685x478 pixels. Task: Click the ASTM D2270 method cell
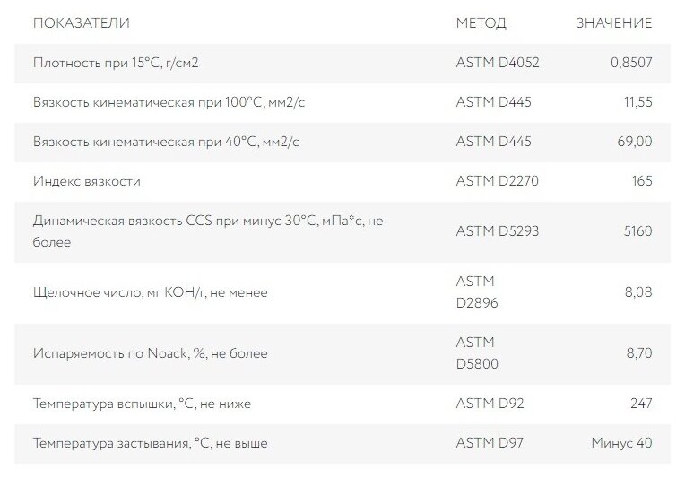click(x=498, y=181)
